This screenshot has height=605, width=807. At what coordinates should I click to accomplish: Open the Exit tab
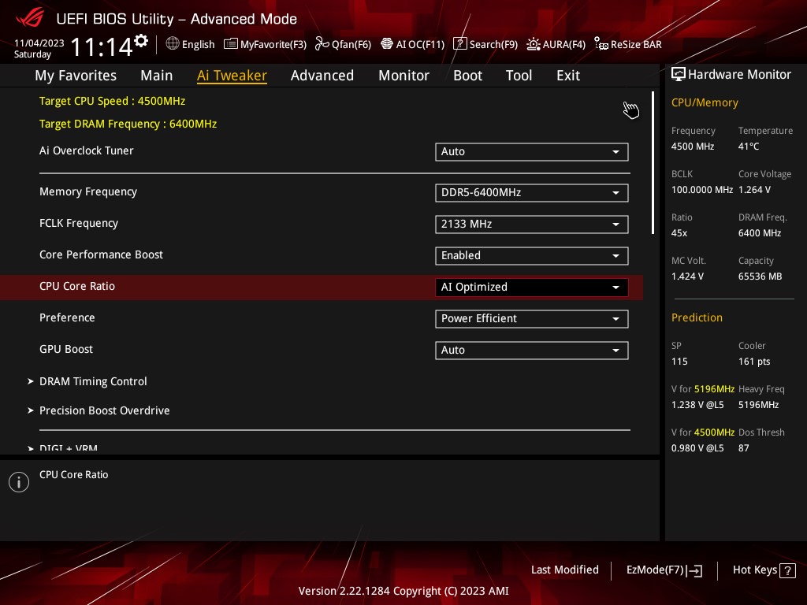pos(568,76)
